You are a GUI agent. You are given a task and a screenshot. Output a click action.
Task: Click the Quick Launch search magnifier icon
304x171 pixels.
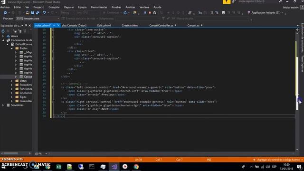280,1
